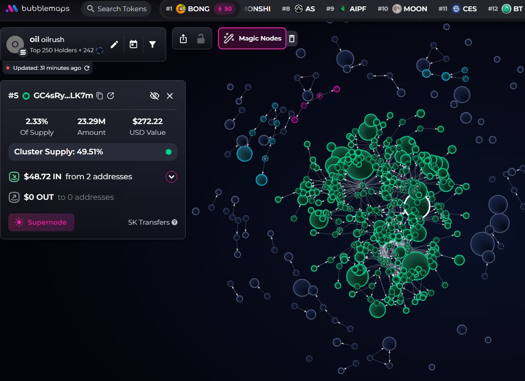Copy the GC4sRy...LK7m wallet address
The height and width of the screenshot is (381, 525).
pos(100,96)
